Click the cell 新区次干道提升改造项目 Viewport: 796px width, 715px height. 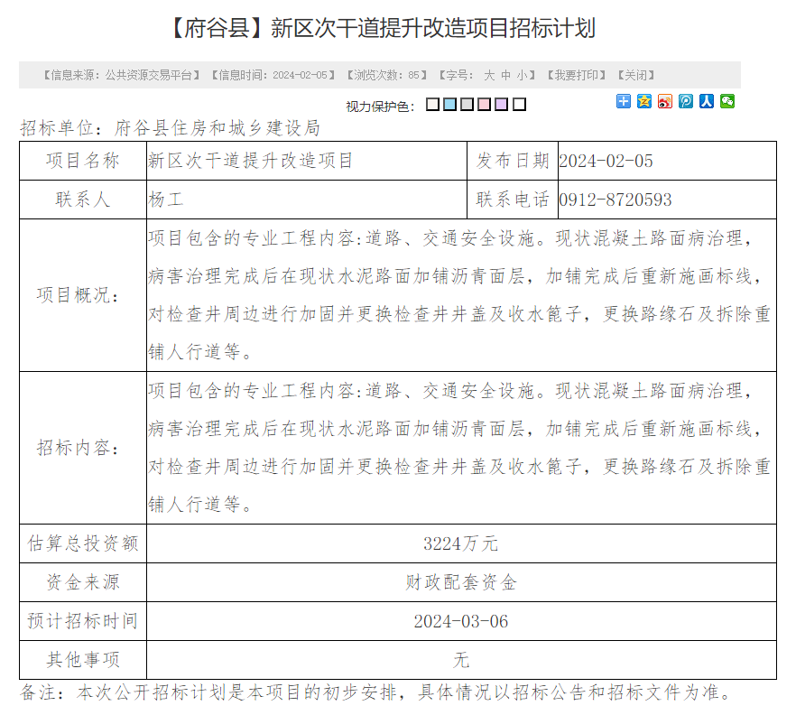pyautogui.click(x=307, y=161)
